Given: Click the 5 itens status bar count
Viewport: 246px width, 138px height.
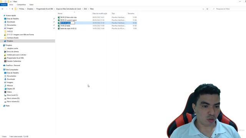Looking at the screenshot, I should coord(4,136).
